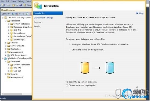150x101 pixels.
Task: Select Security under the Azure server
Action: pos(14,74)
